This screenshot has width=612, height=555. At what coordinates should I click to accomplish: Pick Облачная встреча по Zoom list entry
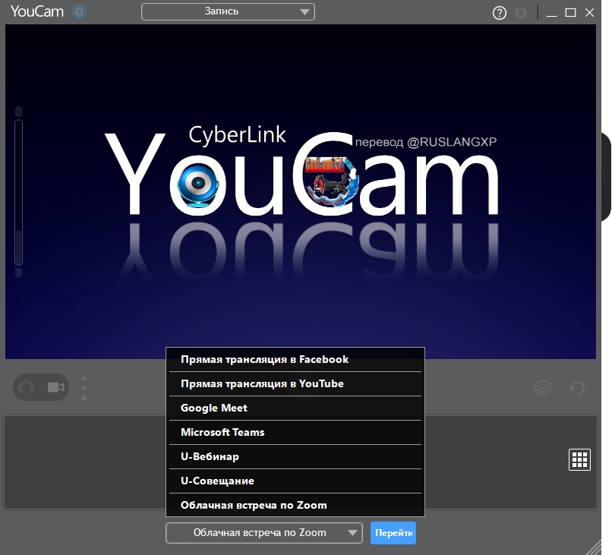[x=295, y=505]
